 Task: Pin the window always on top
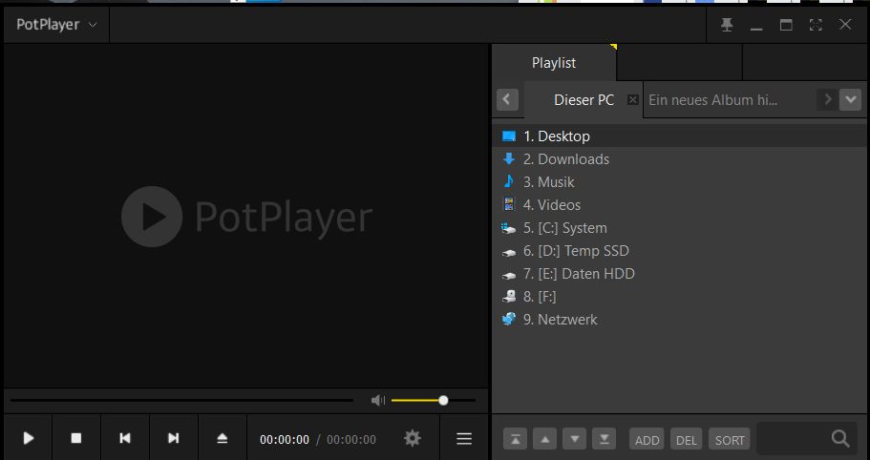pyautogui.click(x=727, y=25)
